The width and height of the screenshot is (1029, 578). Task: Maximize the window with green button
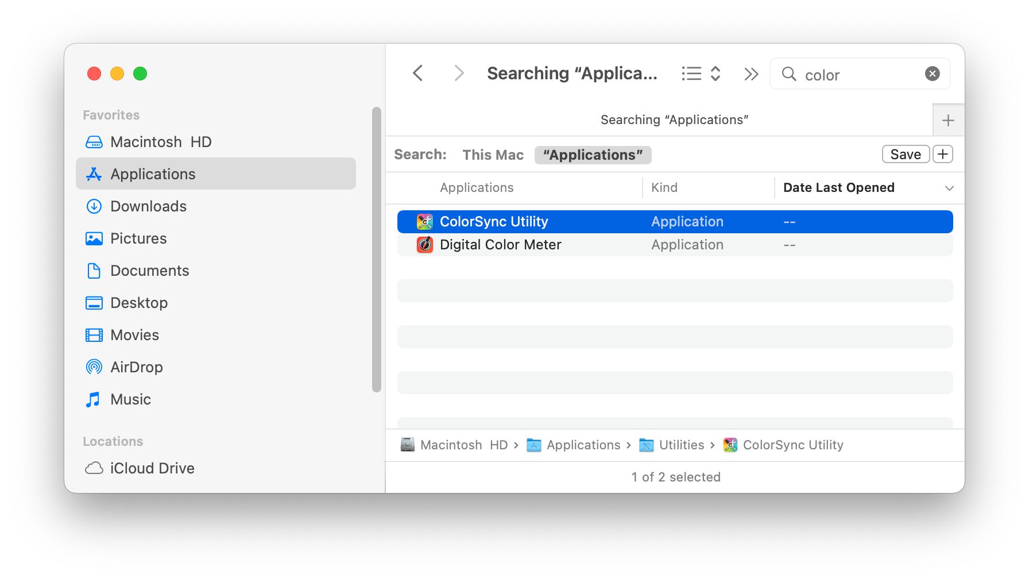(140, 74)
